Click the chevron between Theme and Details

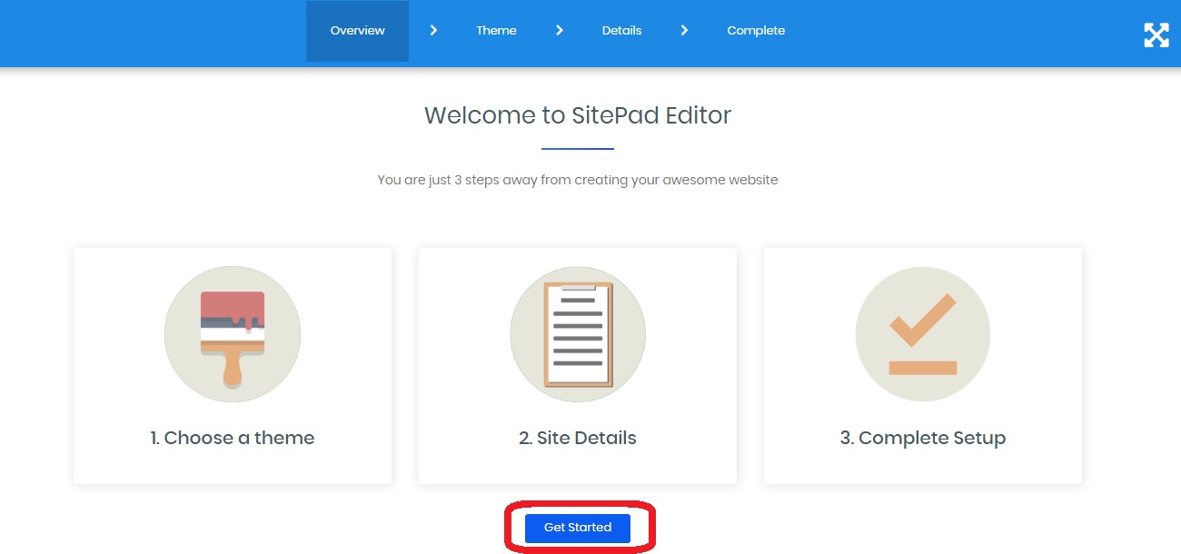(x=559, y=30)
